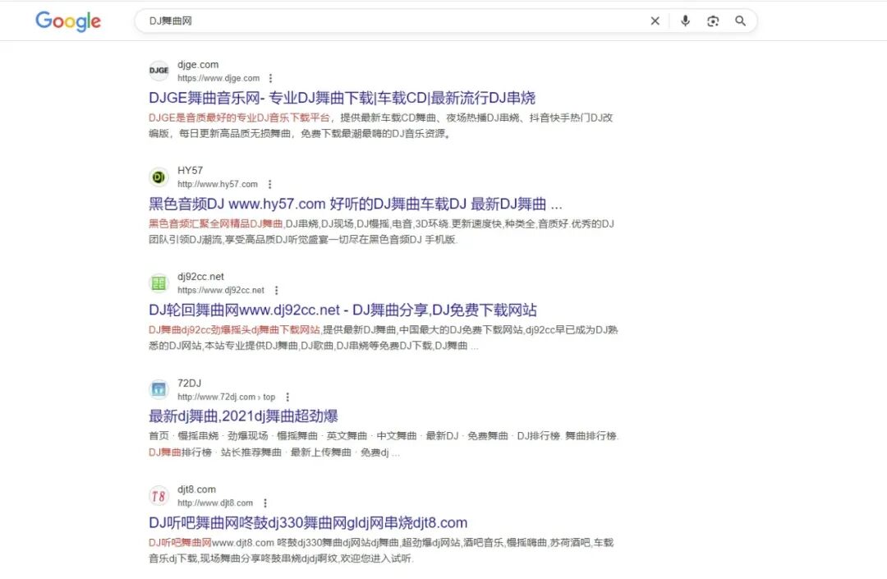
Task: Open more options for hy57.com result
Action: 270,184
